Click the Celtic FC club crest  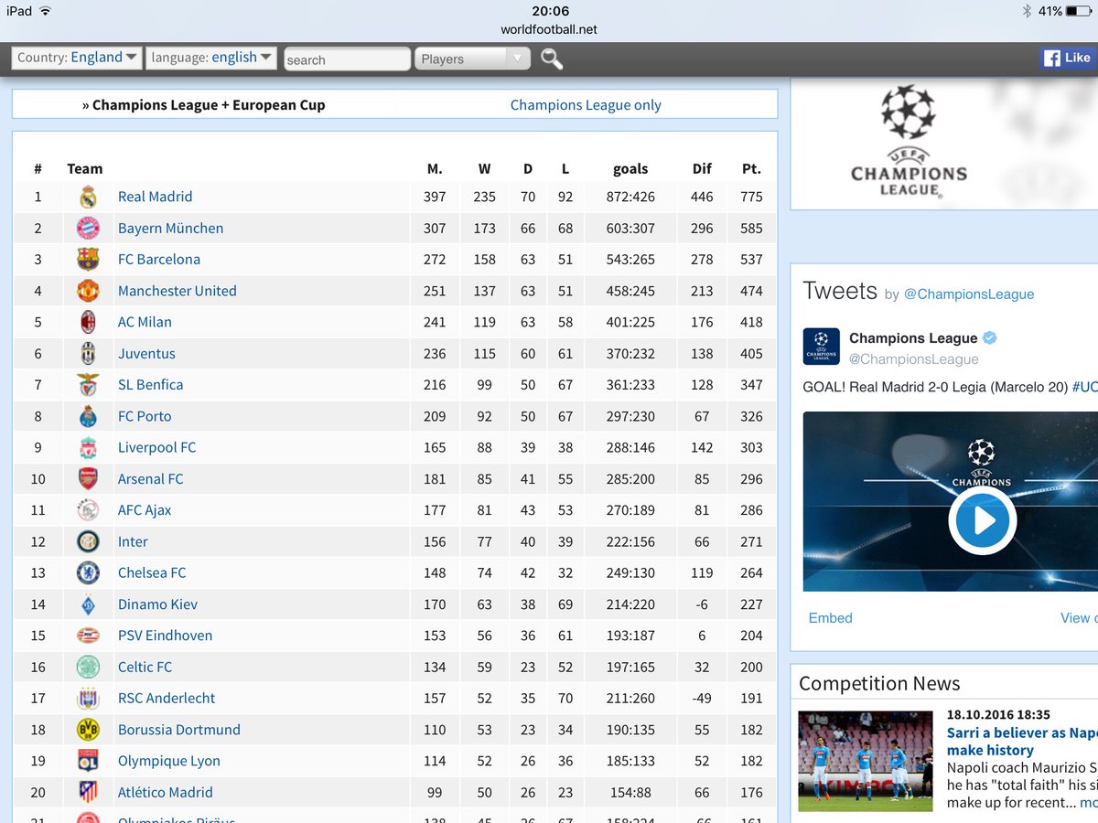click(x=88, y=667)
